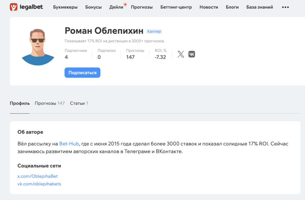The height and width of the screenshot is (200, 305).
Task: Open the Блоги section
Action: tap(232, 7)
